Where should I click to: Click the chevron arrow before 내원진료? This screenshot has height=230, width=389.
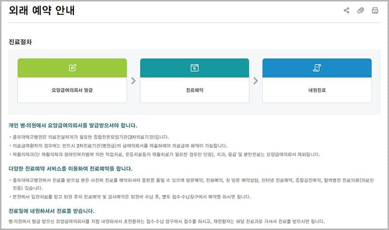(256, 81)
